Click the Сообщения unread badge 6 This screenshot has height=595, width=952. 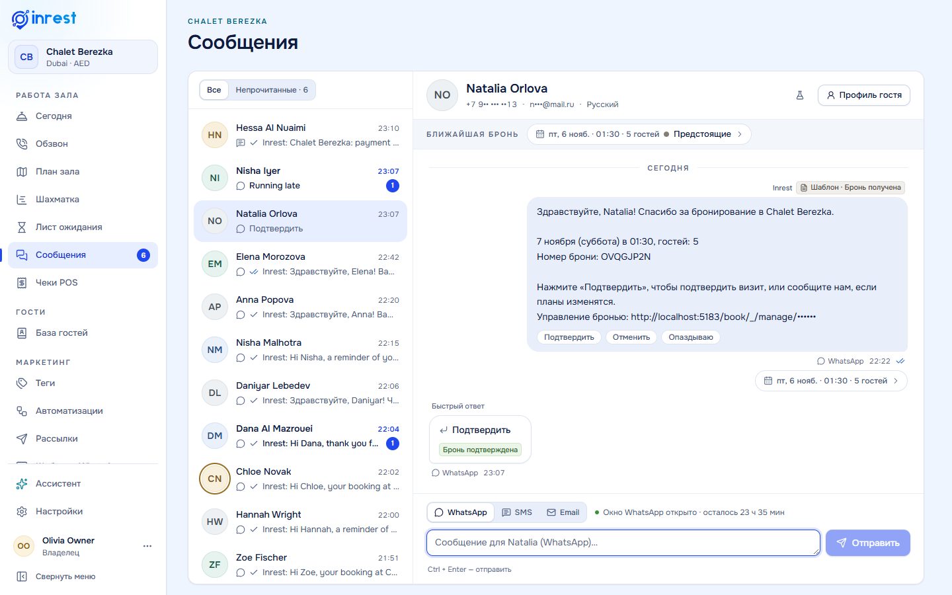[x=143, y=255]
